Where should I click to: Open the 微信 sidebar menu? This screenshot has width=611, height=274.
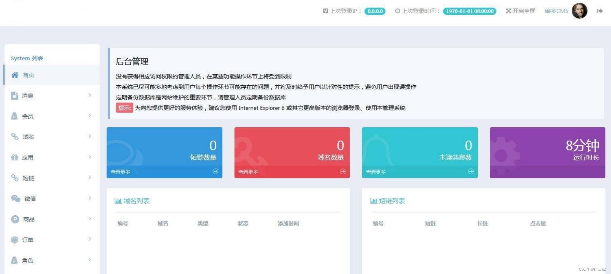coord(52,198)
